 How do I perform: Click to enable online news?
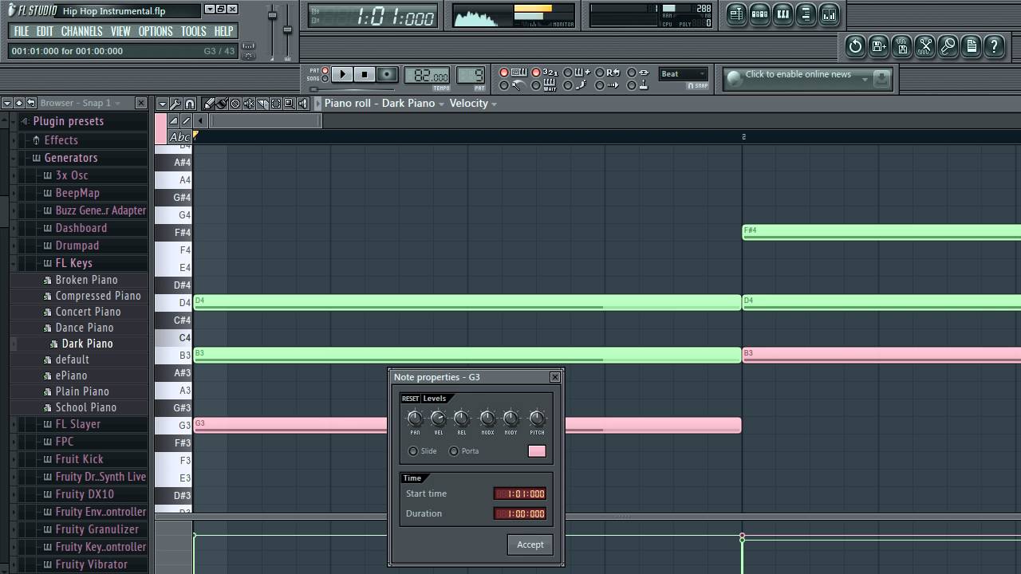point(798,74)
